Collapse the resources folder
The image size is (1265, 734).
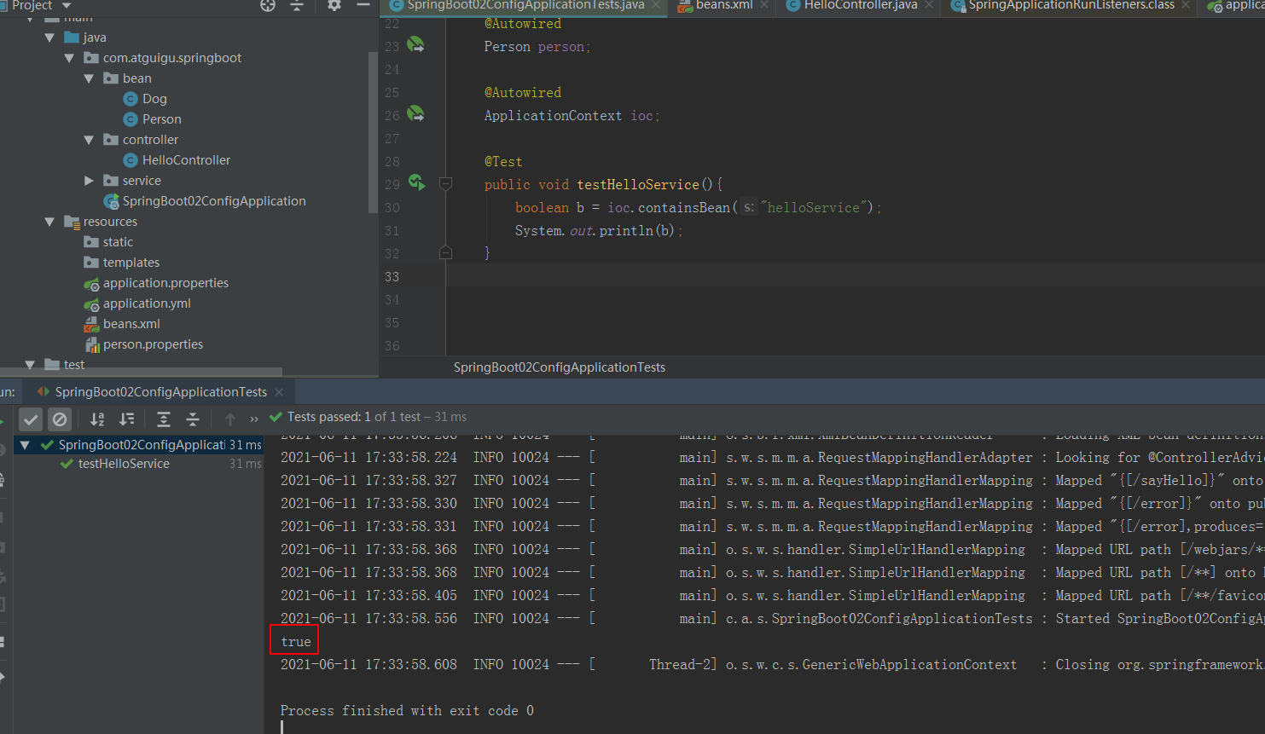pos(49,222)
